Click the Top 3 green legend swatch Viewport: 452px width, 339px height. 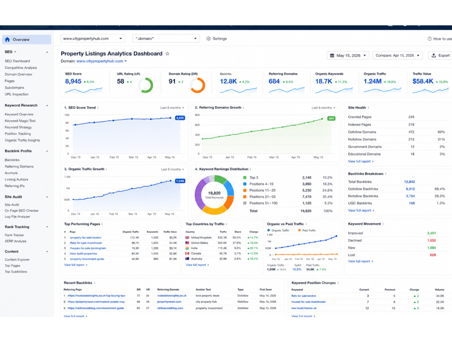click(245, 178)
